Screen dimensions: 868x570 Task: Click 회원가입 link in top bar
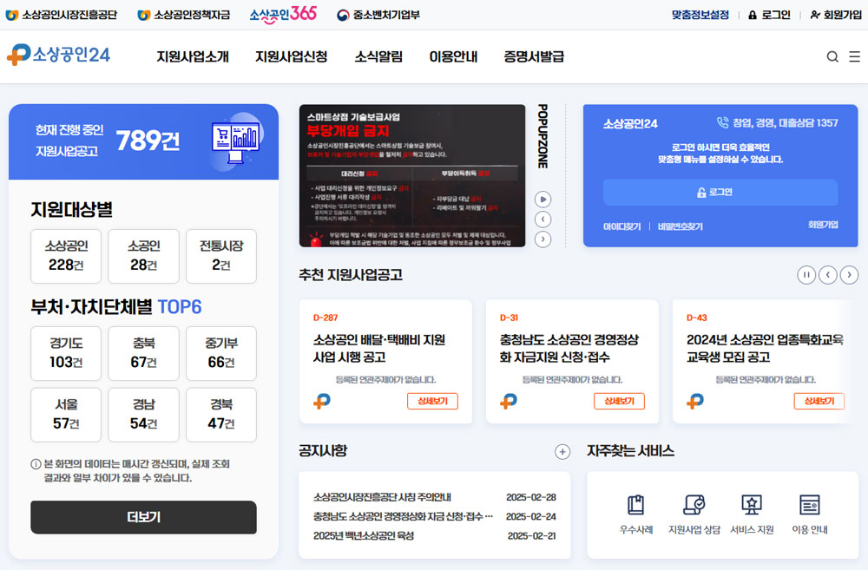pyautogui.click(x=836, y=15)
